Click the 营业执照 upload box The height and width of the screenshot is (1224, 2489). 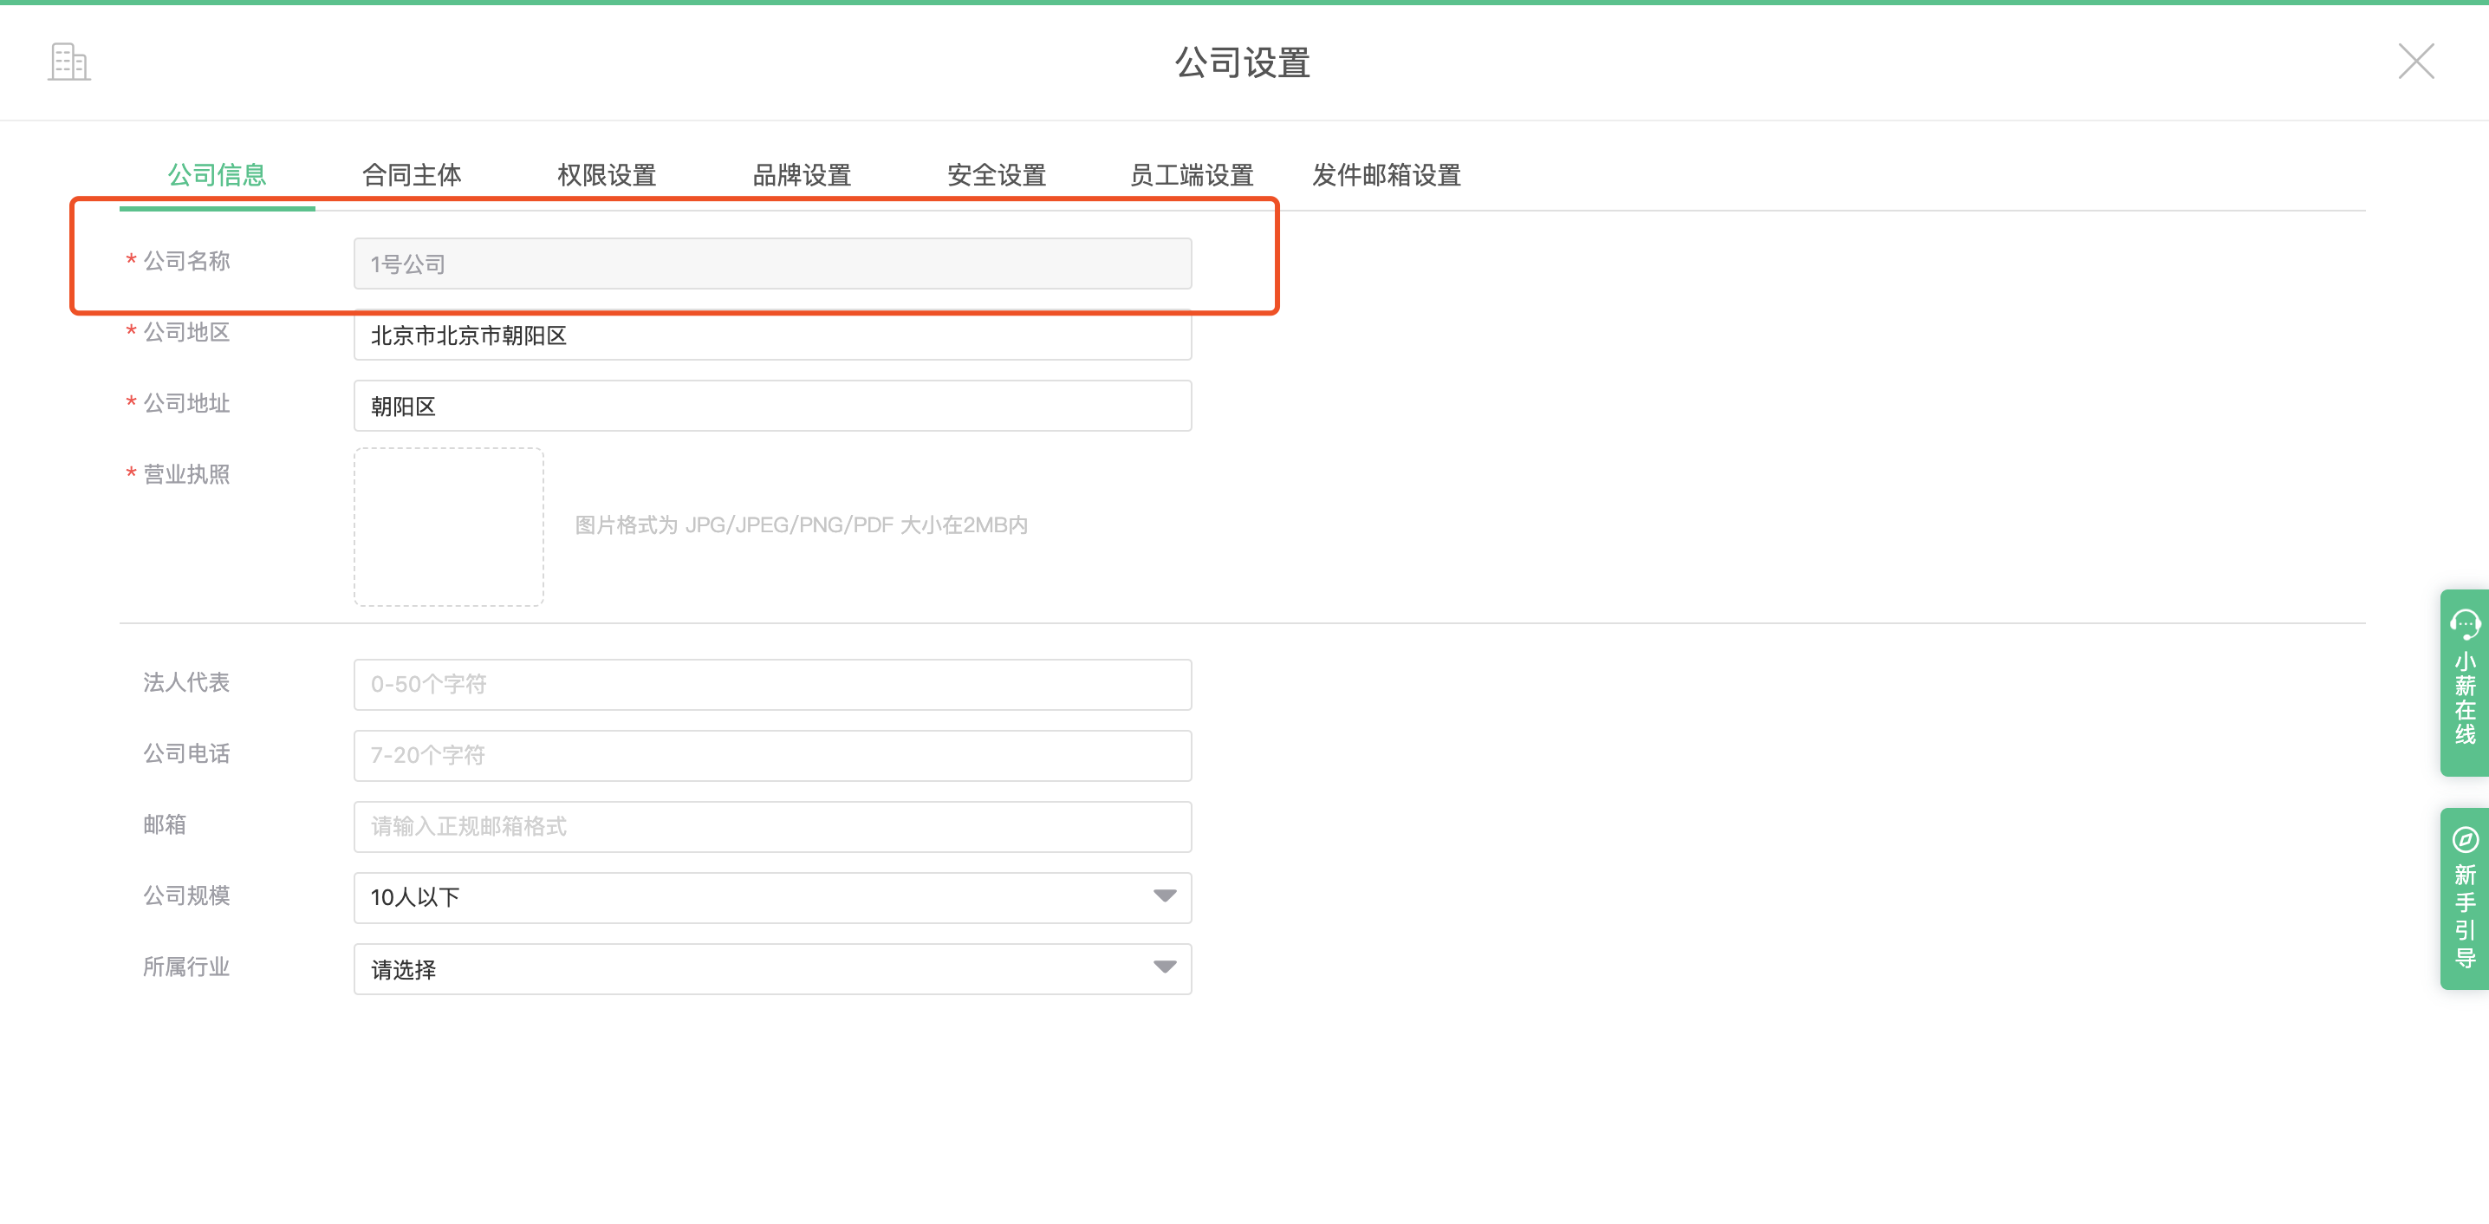[448, 527]
